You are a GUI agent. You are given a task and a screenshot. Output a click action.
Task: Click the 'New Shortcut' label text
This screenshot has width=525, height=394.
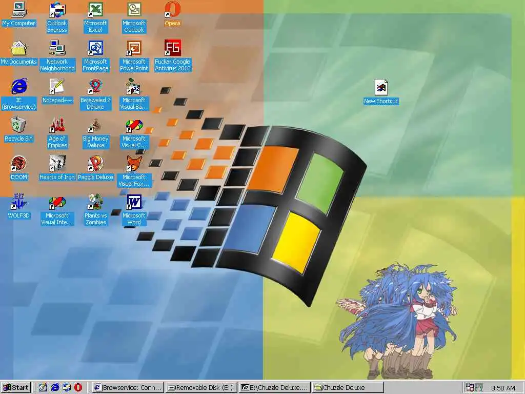(x=381, y=101)
